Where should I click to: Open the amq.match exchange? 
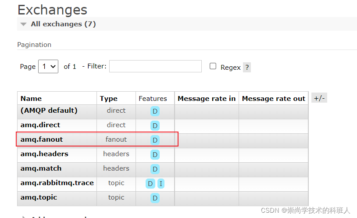point(41,168)
